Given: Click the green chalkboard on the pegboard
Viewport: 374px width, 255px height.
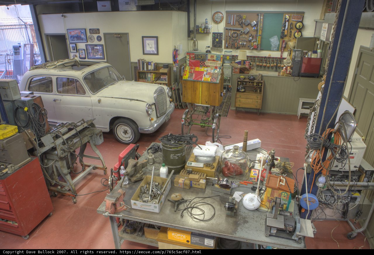Looking at the screenshot, I should click(271, 32).
